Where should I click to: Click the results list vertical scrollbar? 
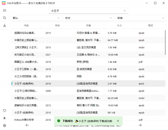[165, 42]
